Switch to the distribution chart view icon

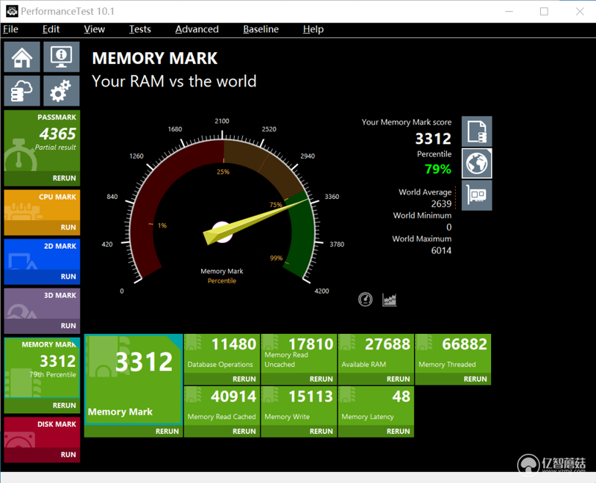click(x=390, y=300)
